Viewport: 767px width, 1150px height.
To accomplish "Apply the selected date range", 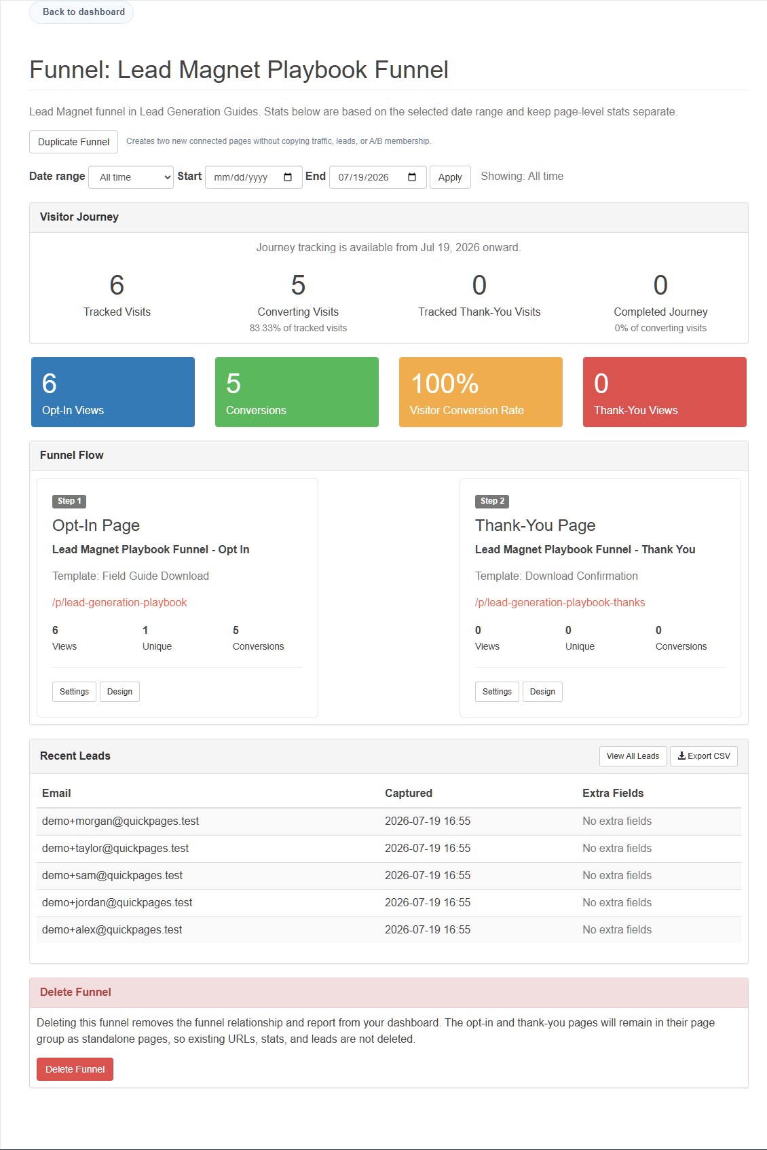I will click(450, 177).
